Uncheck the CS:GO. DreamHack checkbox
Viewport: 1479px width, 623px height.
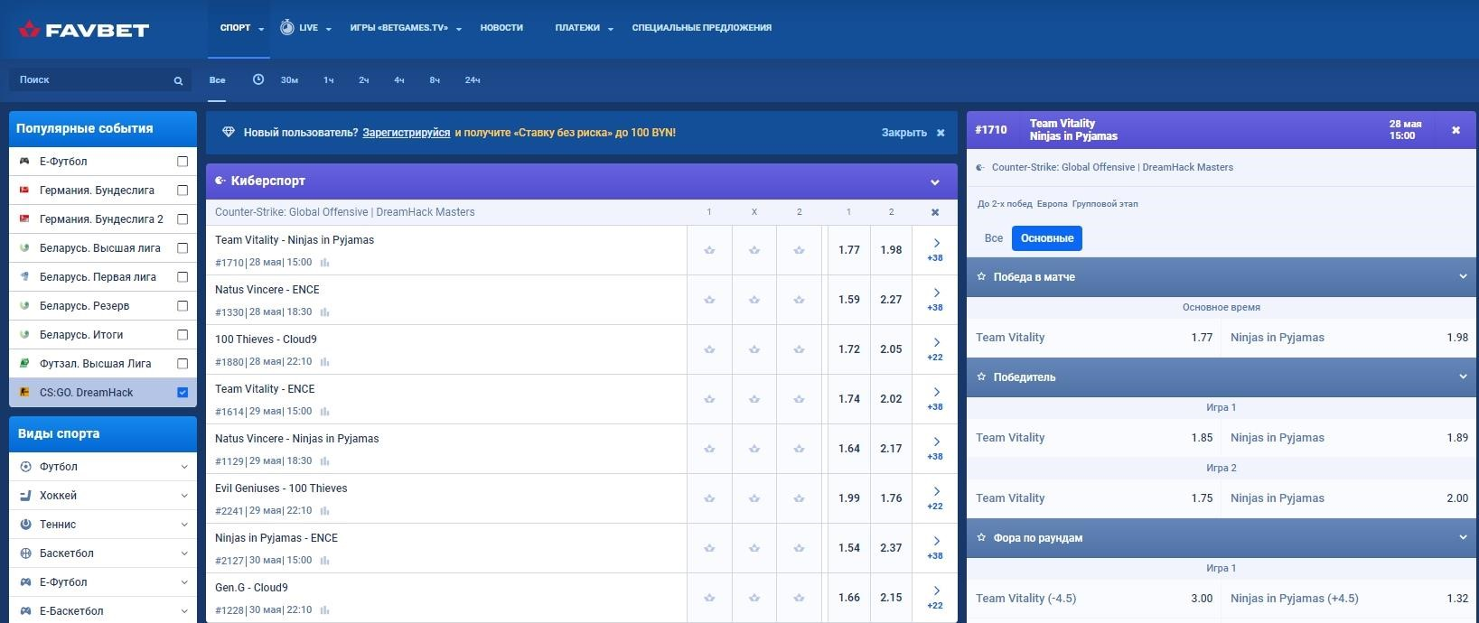tap(183, 393)
